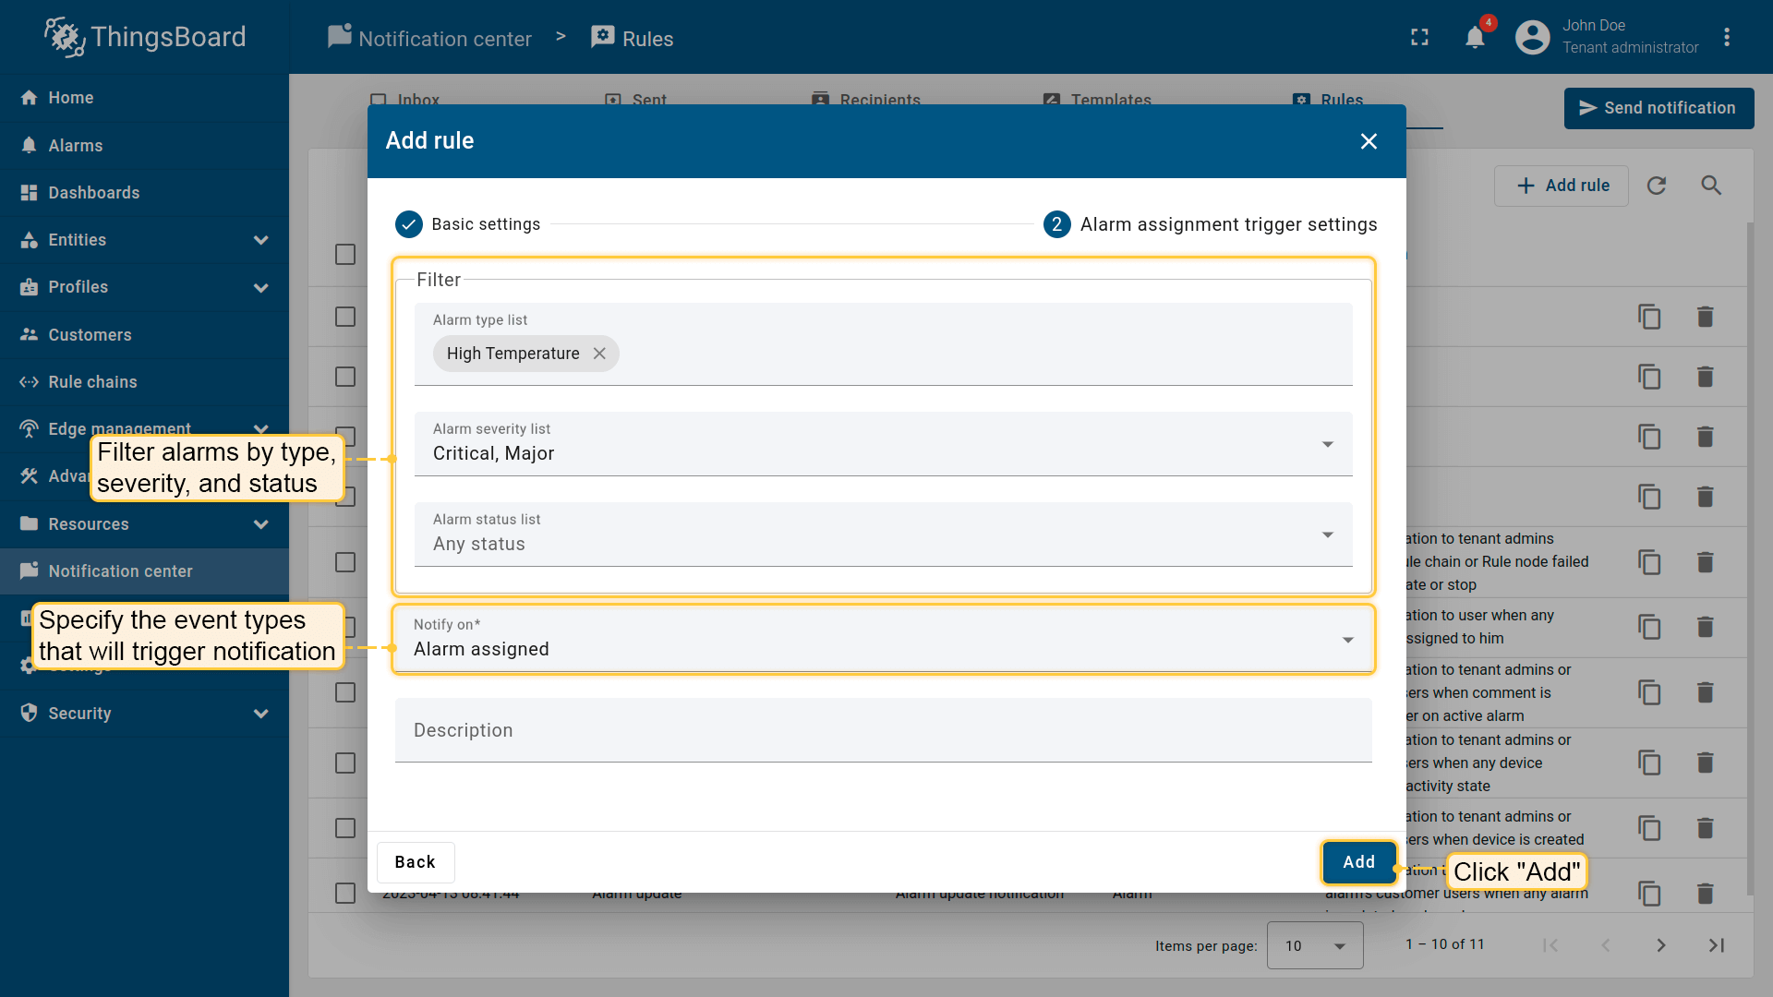
Task: Remove the High Temperature chip
Action: tap(599, 354)
